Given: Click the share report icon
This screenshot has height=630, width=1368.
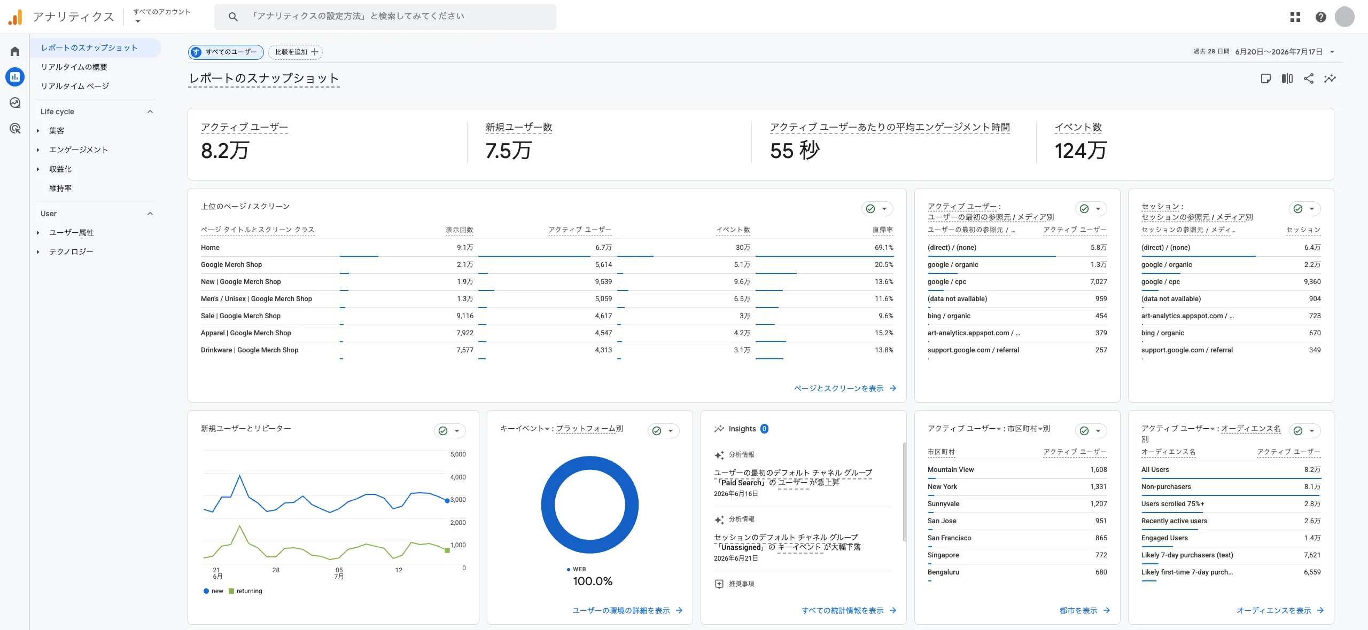Looking at the screenshot, I should click(1309, 78).
